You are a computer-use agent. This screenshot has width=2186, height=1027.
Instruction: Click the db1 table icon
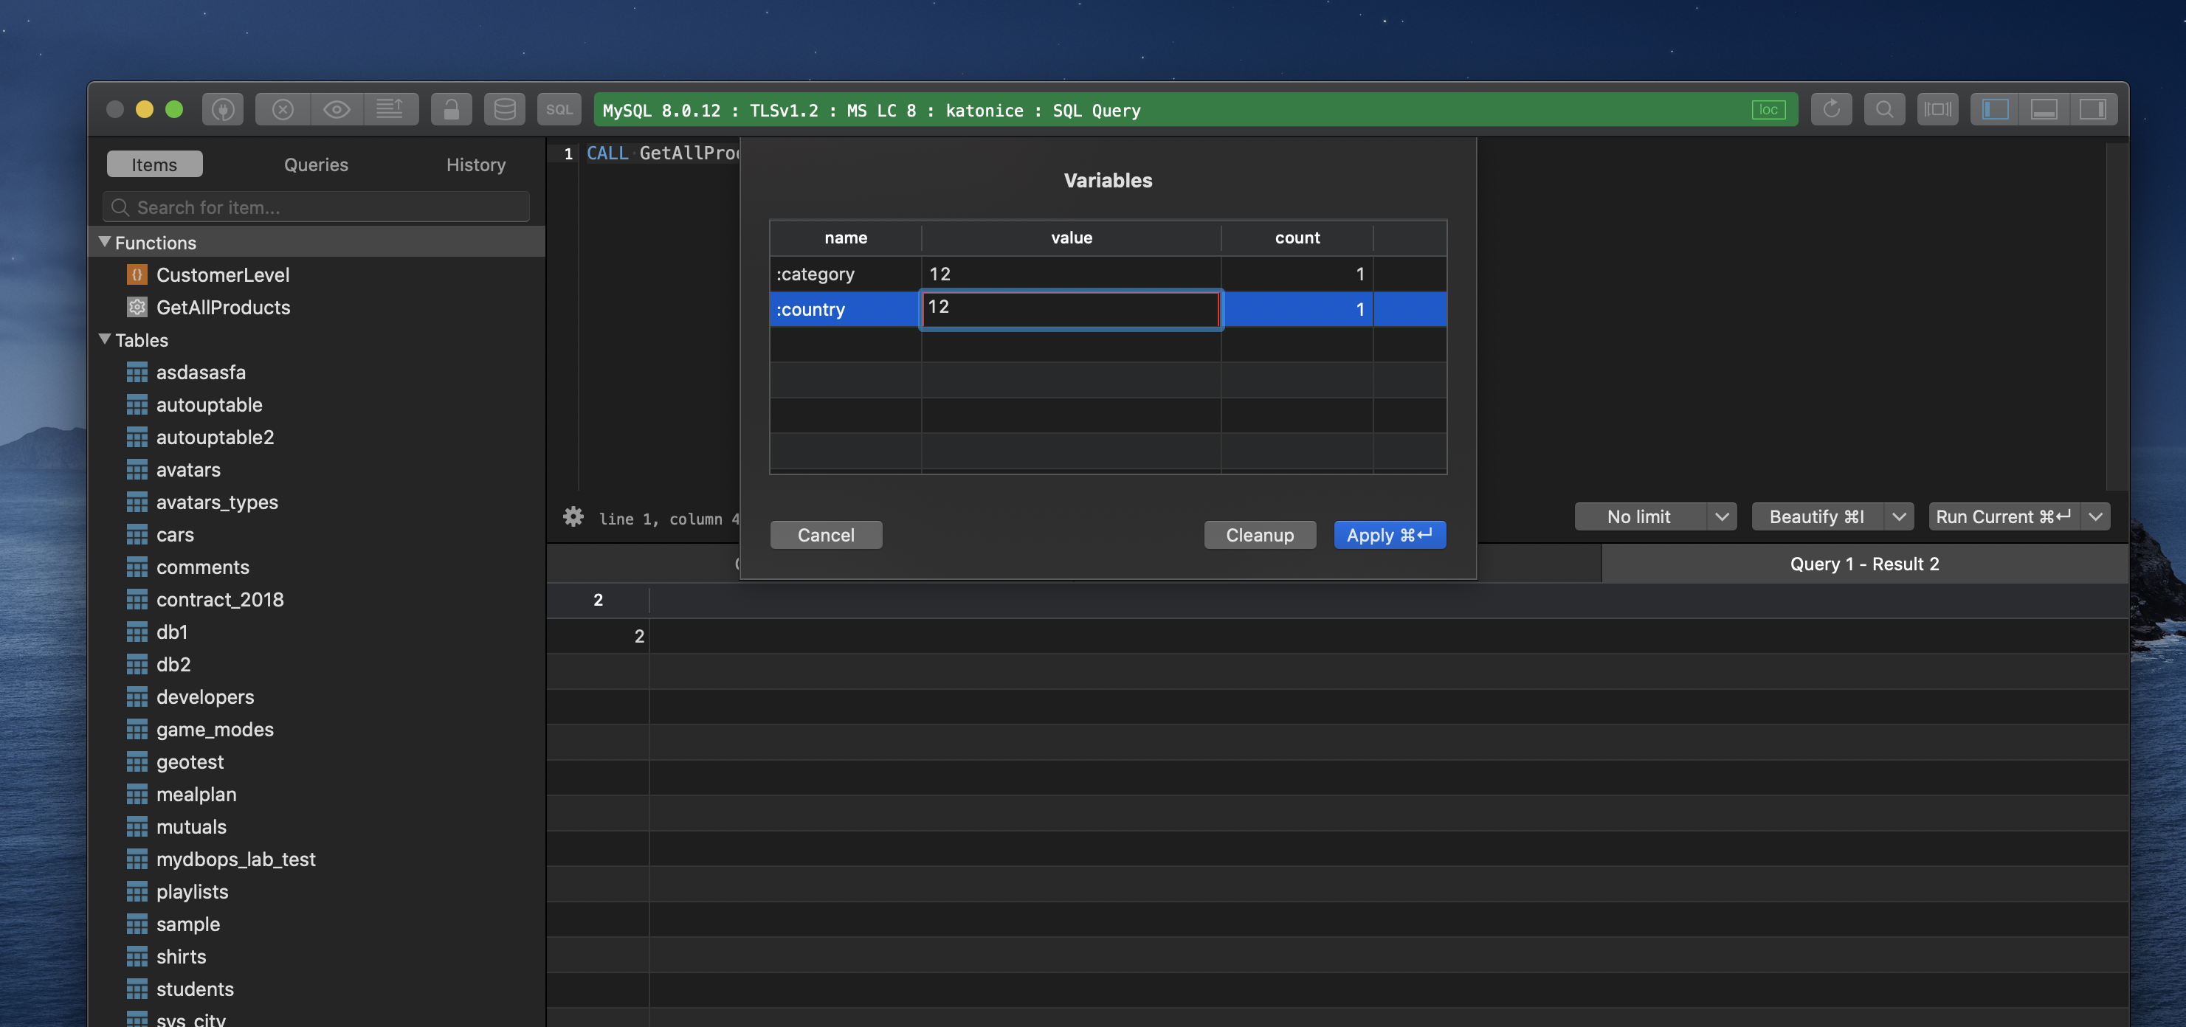pyautogui.click(x=137, y=632)
